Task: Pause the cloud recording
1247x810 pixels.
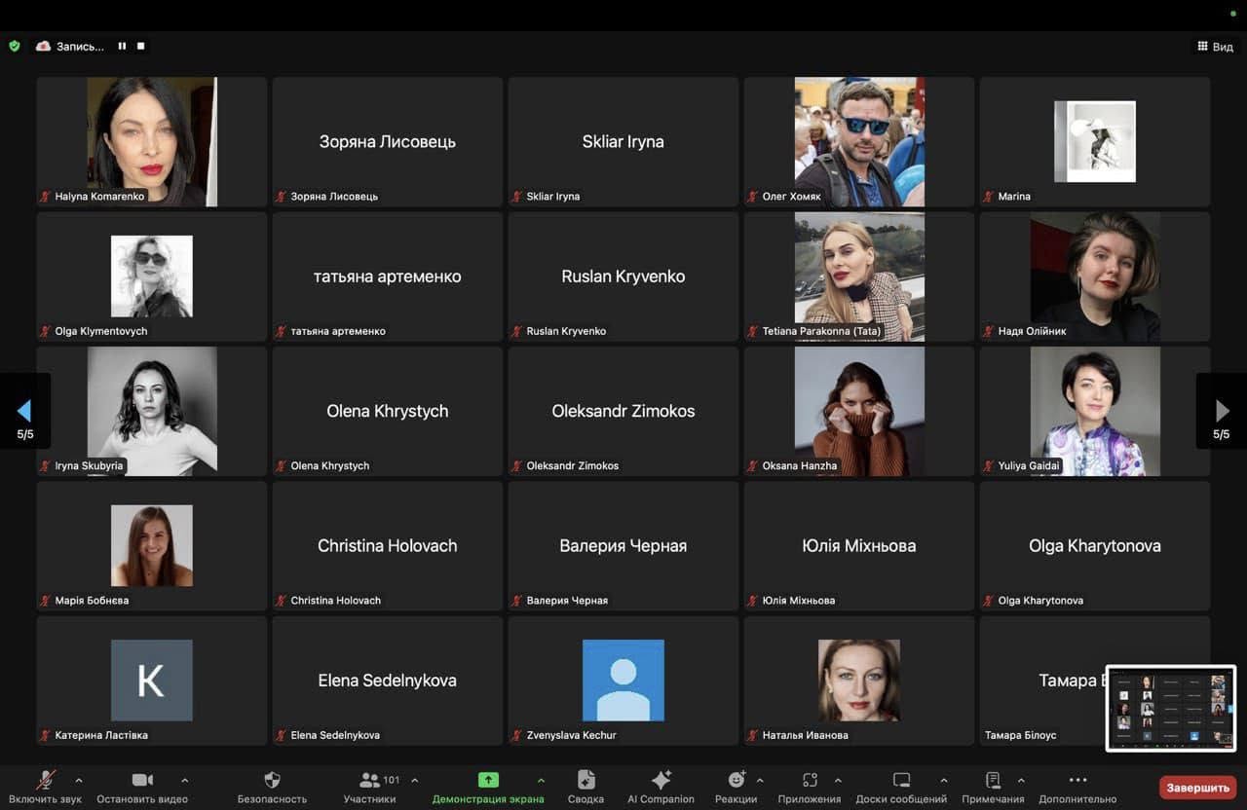Action: coord(122,46)
